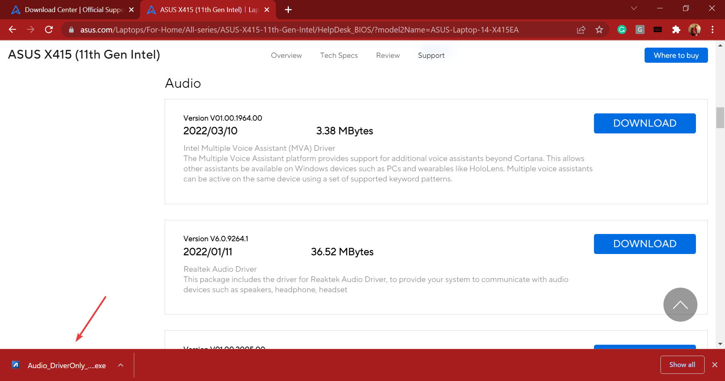This screenshot has width=725, height=381.
Task: Click the scrollbar down arrow
Action: coord(720,344)
